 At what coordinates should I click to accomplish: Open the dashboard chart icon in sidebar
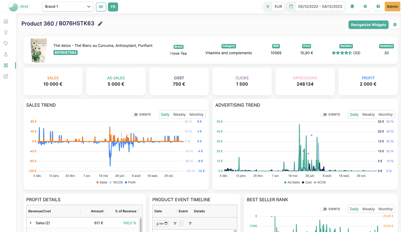[x=6, y=22]
